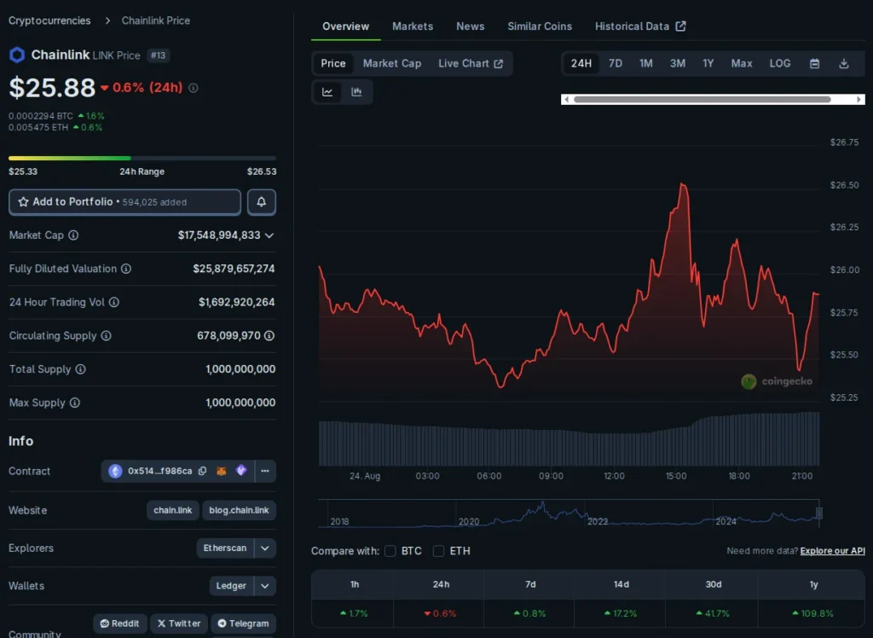873x638 pixels.
Task: Click the 41.7% 30d change cell
Action: tap(714, 613)
